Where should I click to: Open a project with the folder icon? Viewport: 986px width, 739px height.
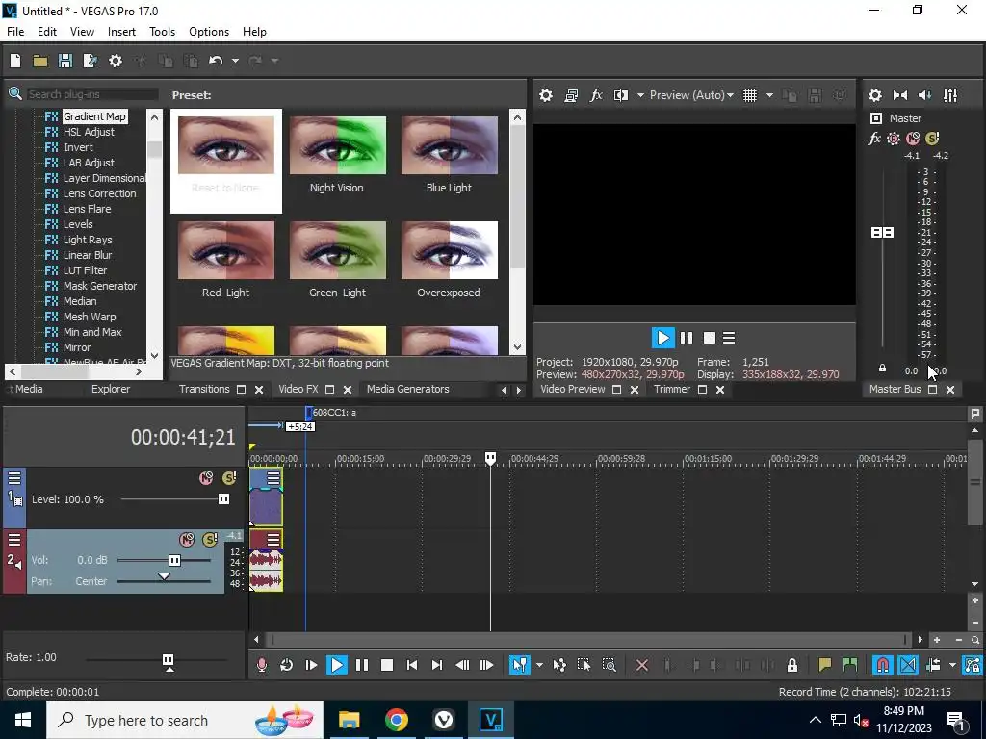[40, 61]
